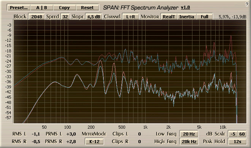The width and height of the screenshot is (251, 148).
Task: Set the dB Scale upper value -5
Action: point(233,134)
